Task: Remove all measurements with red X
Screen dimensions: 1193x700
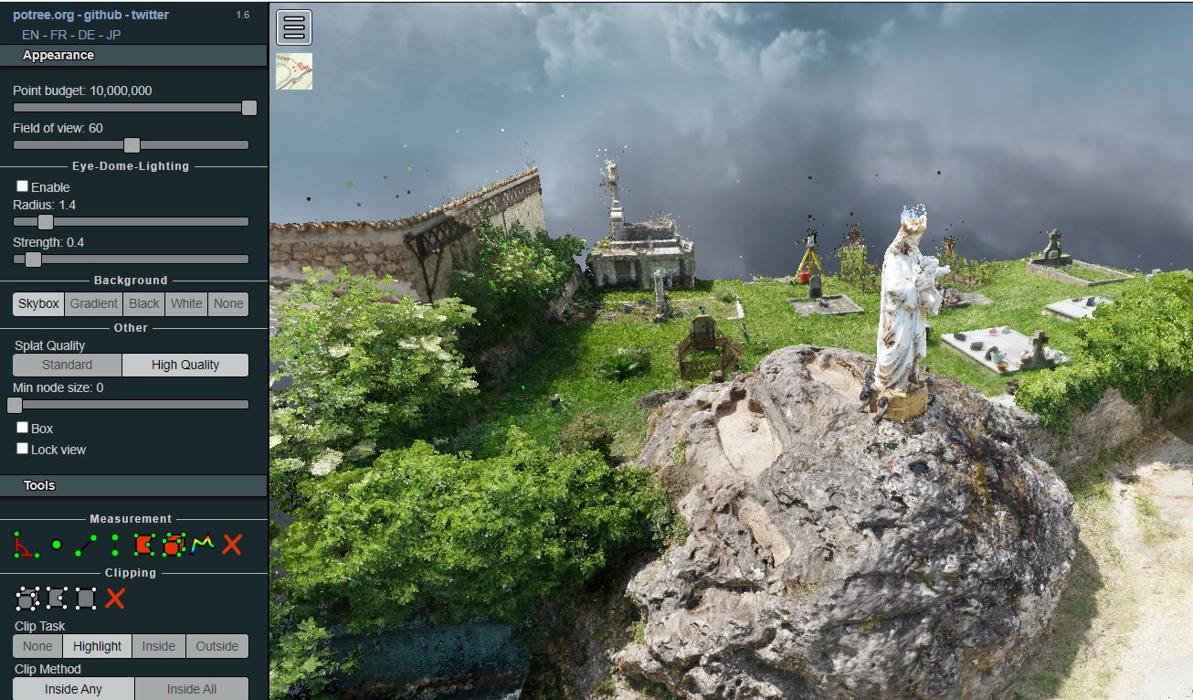Action: pyautogui.click(x=232, y=545)
